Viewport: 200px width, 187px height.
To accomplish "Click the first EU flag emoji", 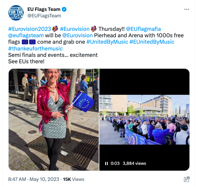I will (x=25, y=42).
